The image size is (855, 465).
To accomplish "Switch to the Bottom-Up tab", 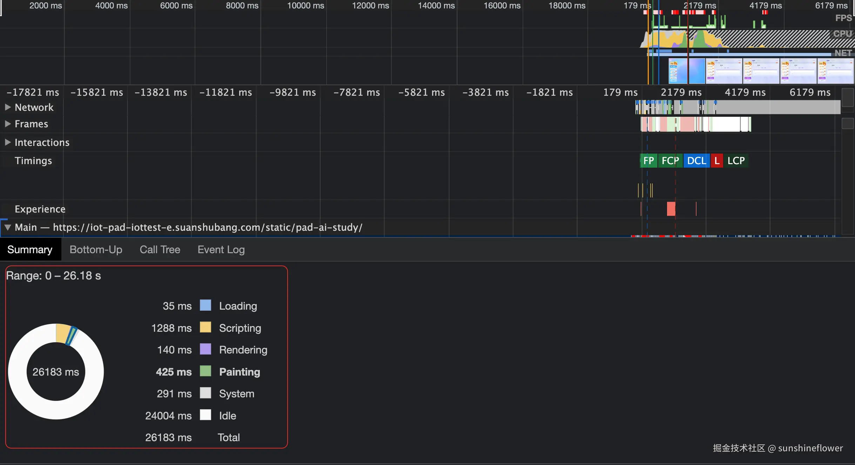I will [x=96, y=250].
